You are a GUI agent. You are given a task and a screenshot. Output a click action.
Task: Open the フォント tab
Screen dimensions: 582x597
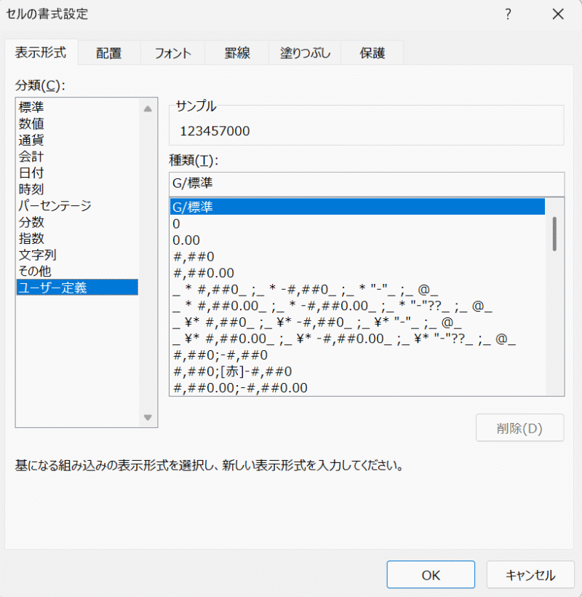pos(172,53)
